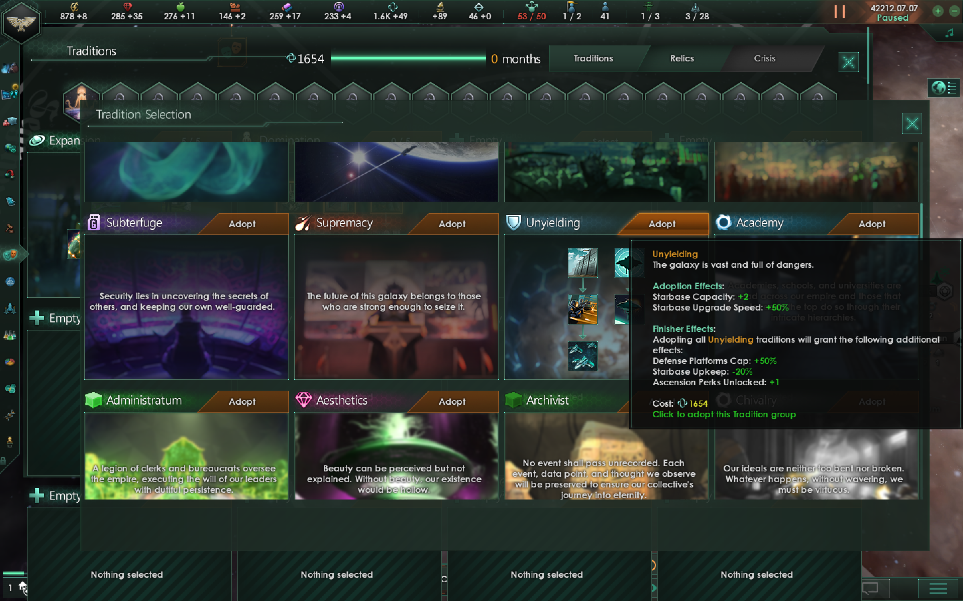Click the research +89 icon in top bar
This screenshot has width=963, height=601.
click(x=440, y=6)
